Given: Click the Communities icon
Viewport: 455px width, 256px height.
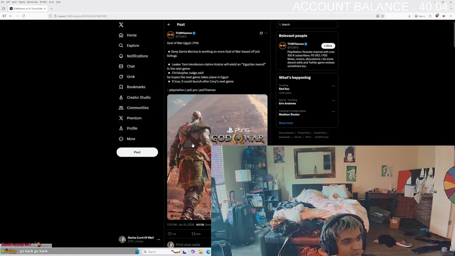Looking at the screenshot, I should tap(121, 108).
